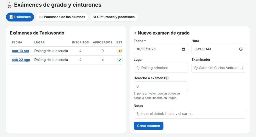Click the inscritos value 4 in mar 13 oct row
The image size is (256, 137).
(x=80, y=51)
